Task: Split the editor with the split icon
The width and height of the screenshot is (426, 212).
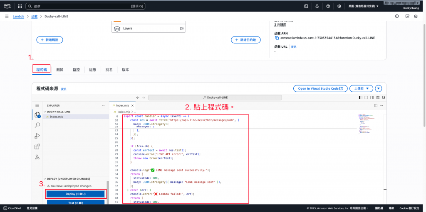Action: (x=376, y=105)
